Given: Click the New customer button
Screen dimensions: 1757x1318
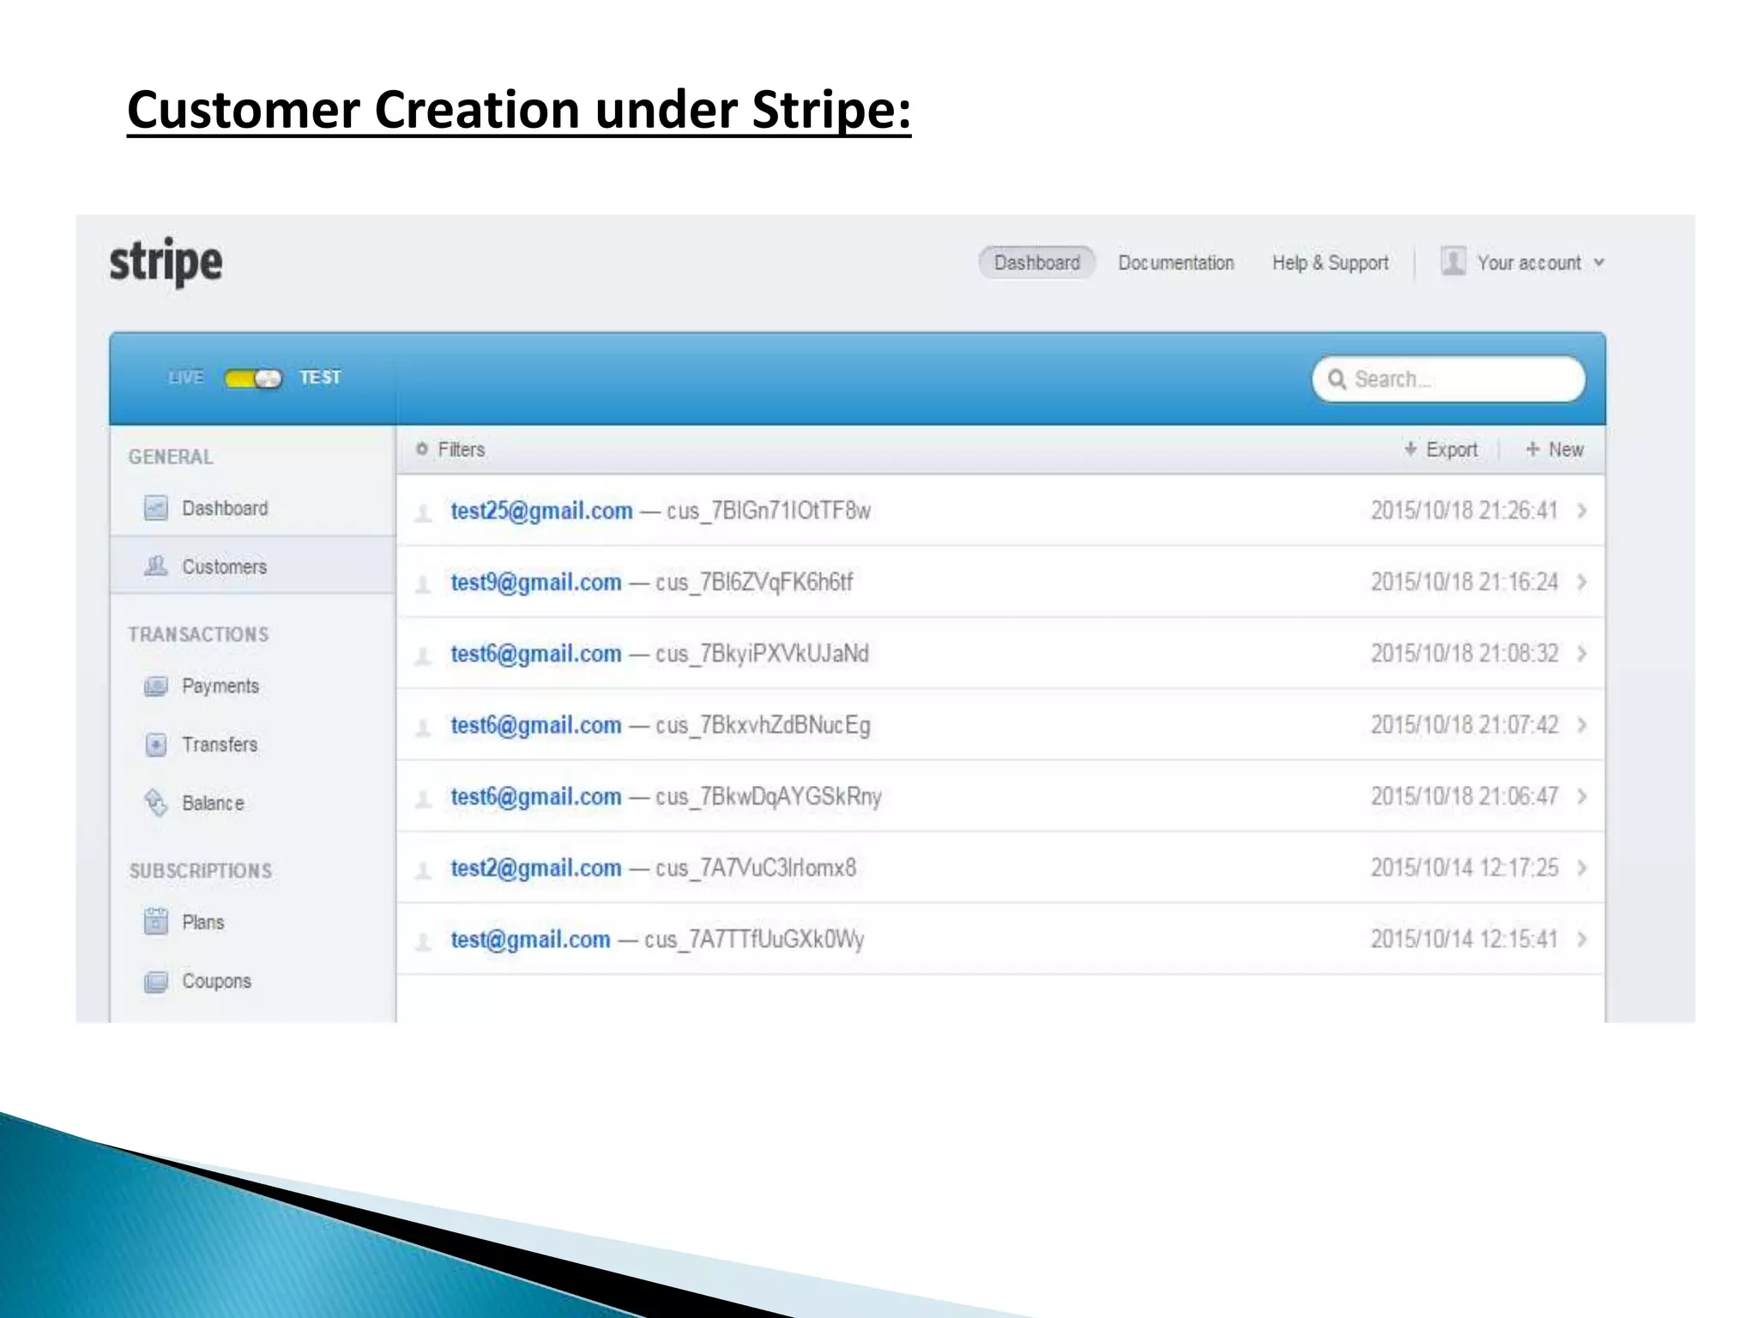Looking at the screenshot, I should pos(1555,449).
